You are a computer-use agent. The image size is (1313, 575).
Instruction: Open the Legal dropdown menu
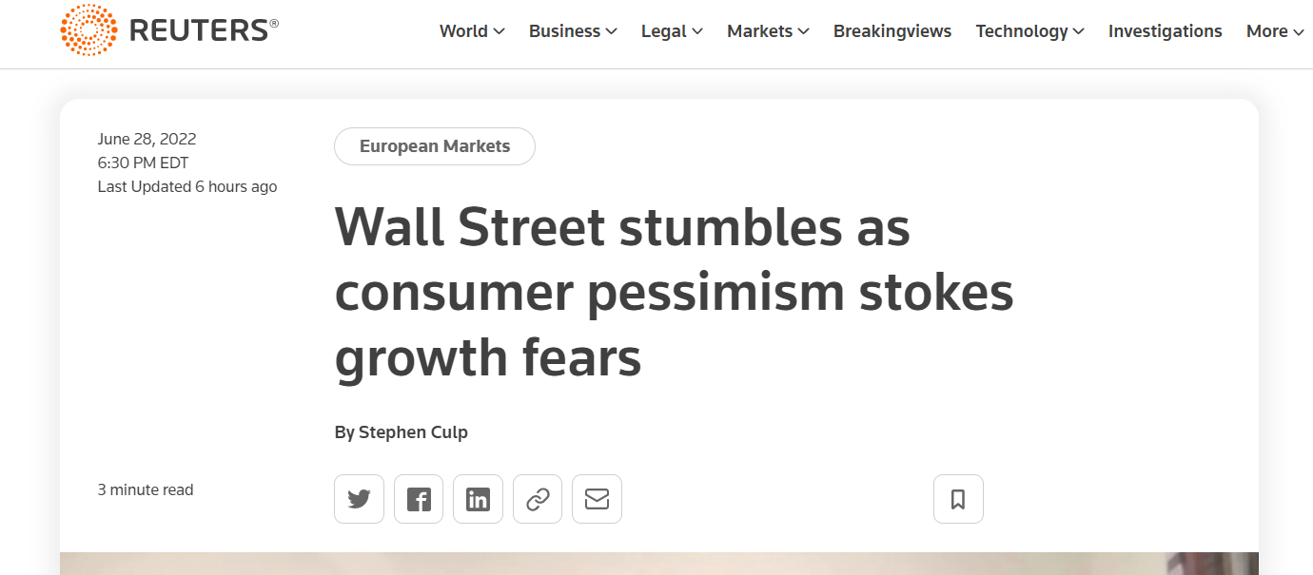pos(672,31)
